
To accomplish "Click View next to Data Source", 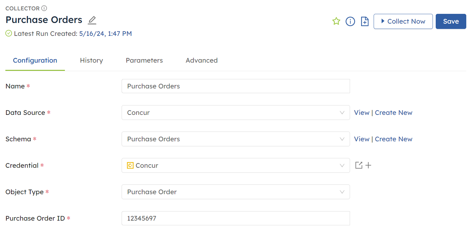I will [361, 112].
